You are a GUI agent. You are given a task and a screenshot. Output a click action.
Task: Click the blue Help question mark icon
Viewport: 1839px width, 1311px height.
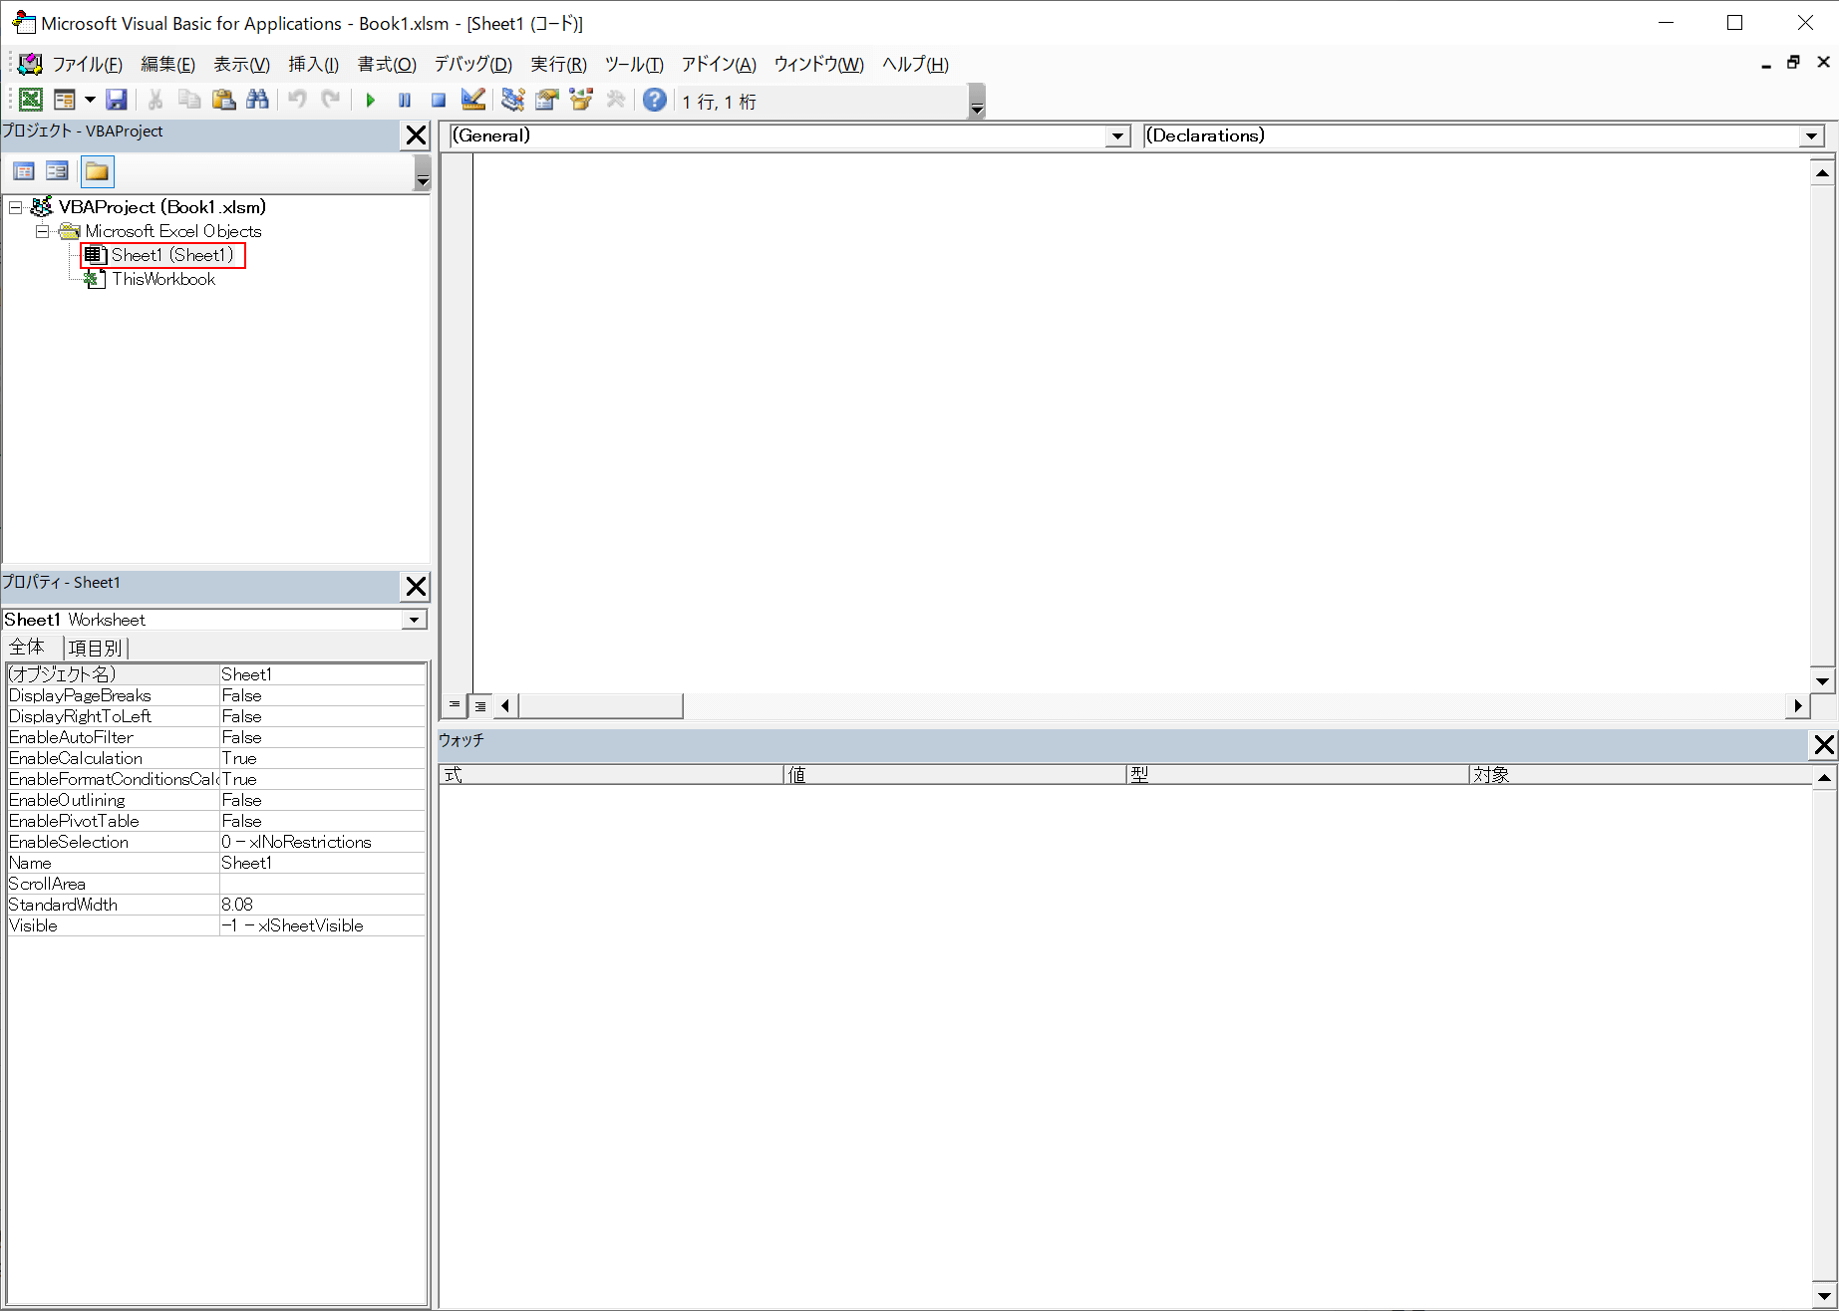tap(654, 100)
